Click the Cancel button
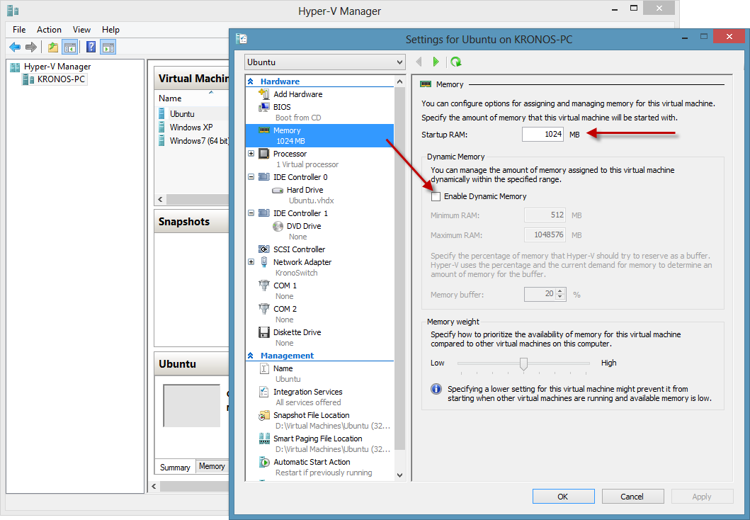Image resolution: width=750 pixels, height=520 pixels. pyautogui.click(x=632, y=497)
